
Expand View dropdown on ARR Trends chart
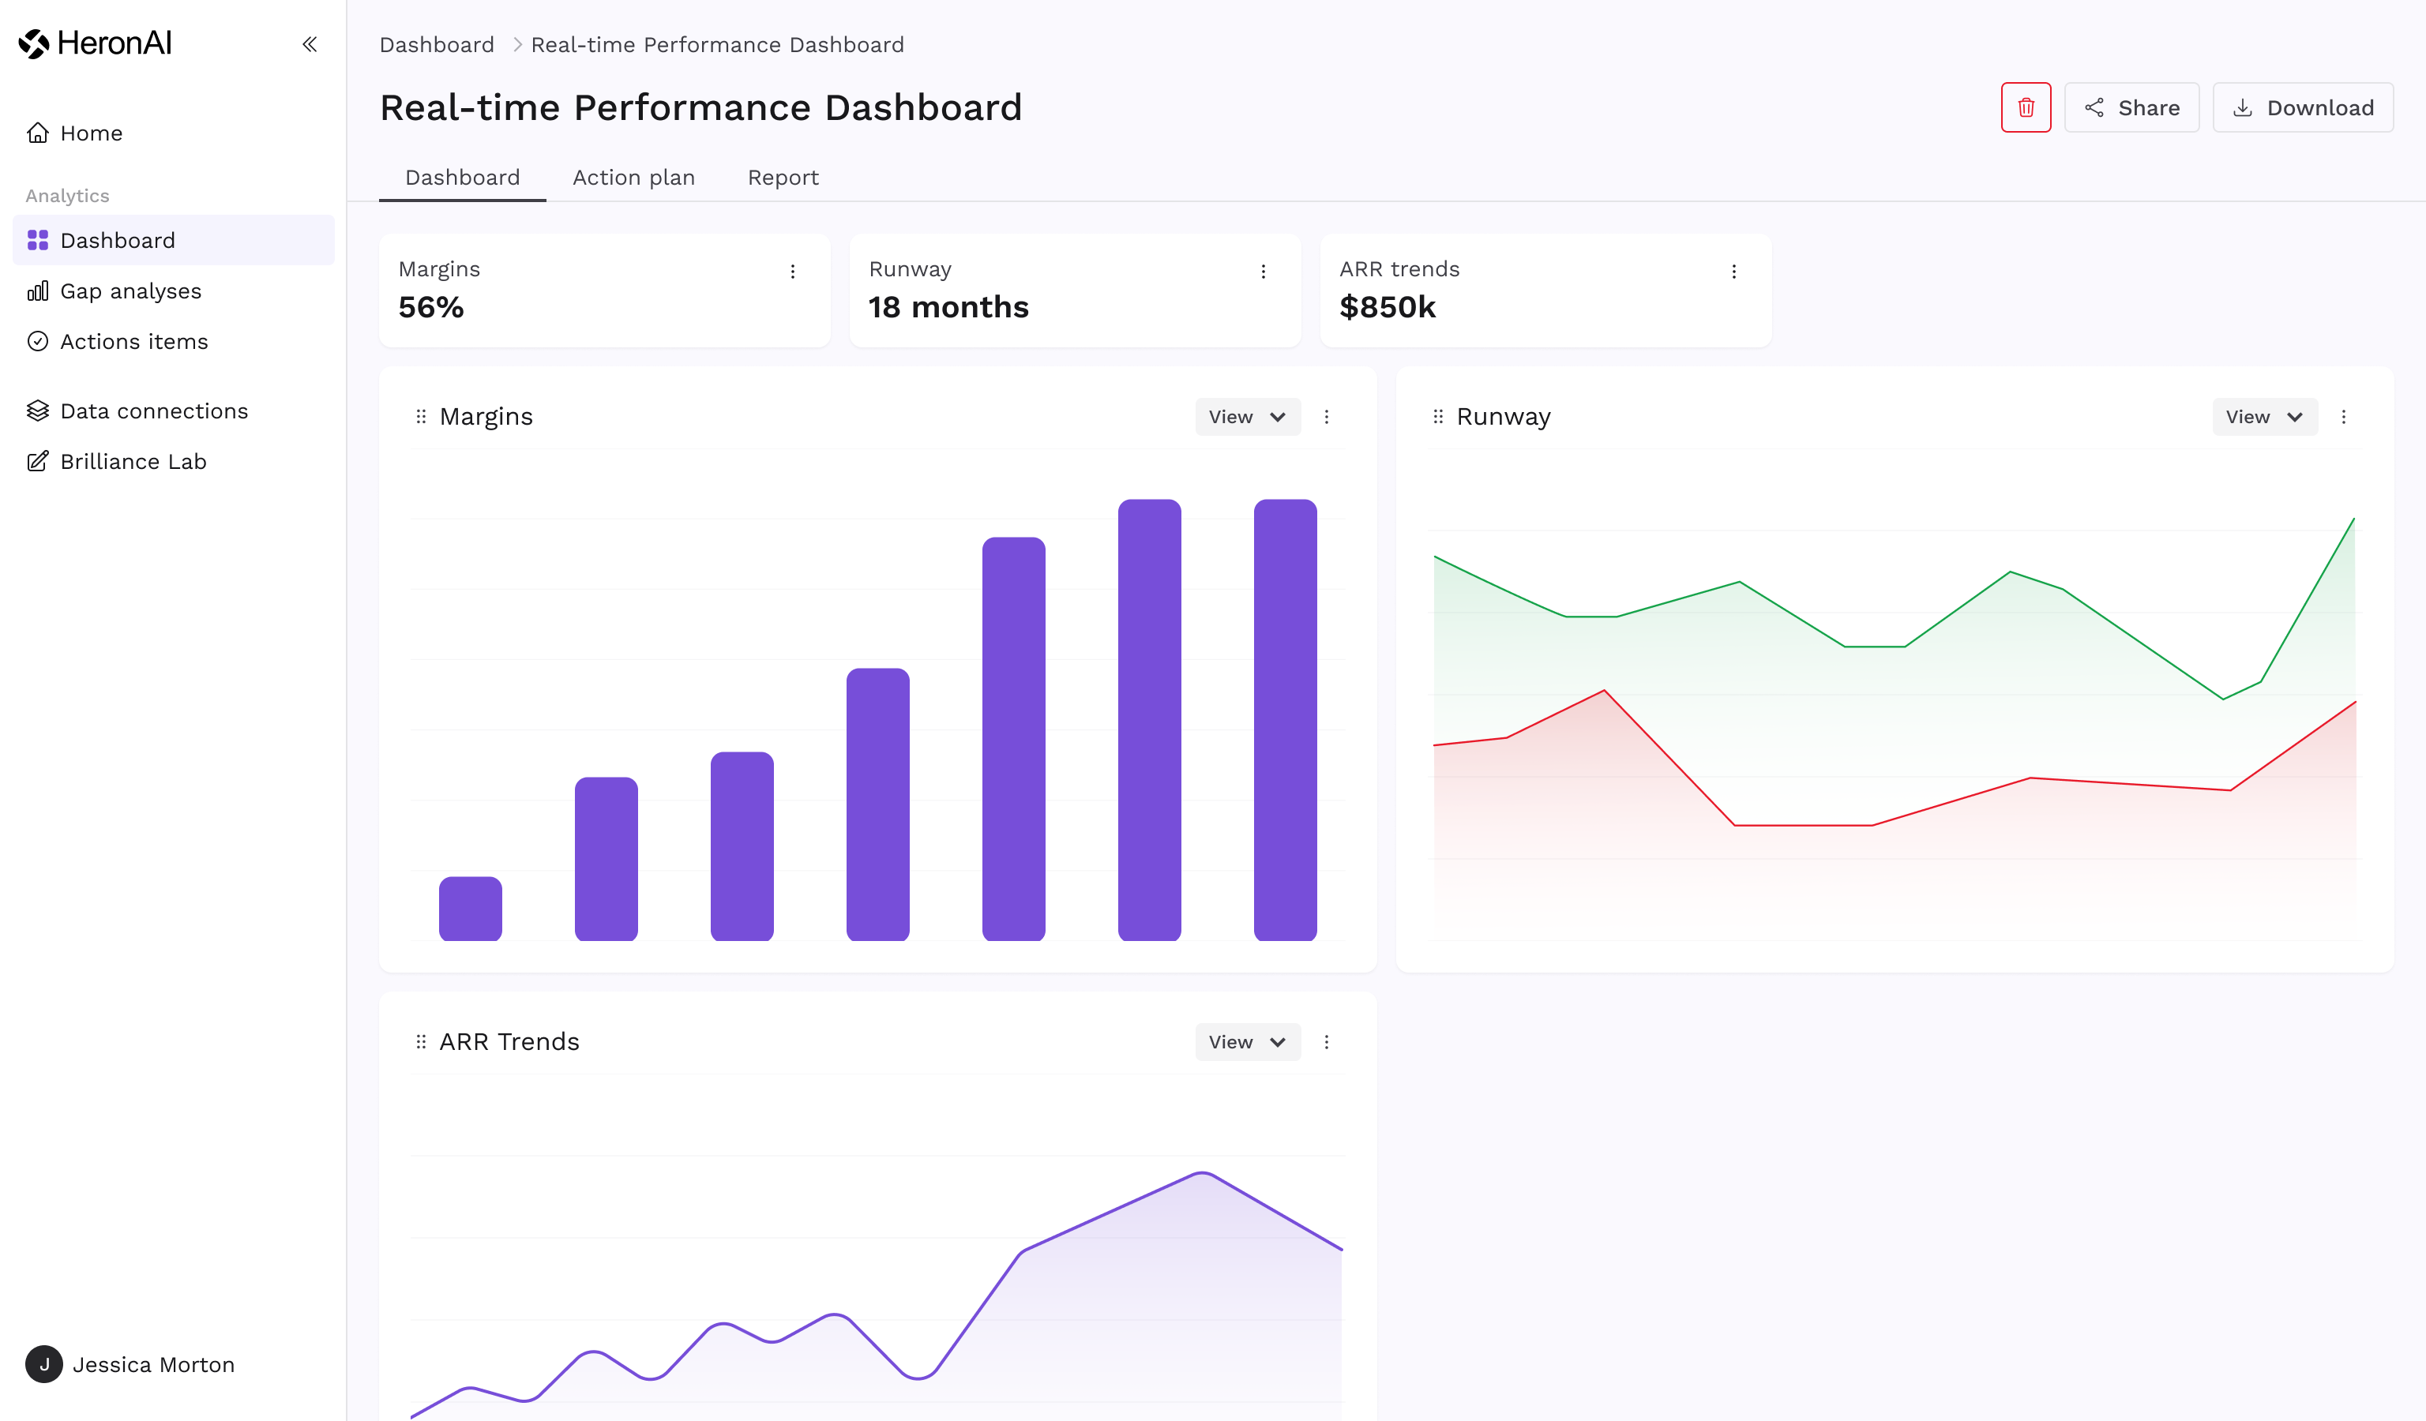click(1247, 1042)
